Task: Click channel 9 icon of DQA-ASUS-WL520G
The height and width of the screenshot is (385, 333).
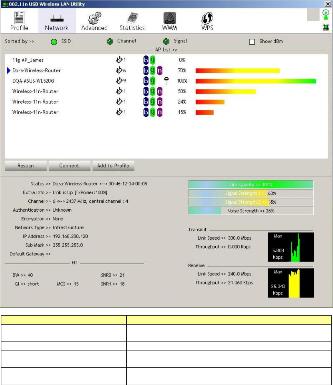Action: [x=119, y=80]
